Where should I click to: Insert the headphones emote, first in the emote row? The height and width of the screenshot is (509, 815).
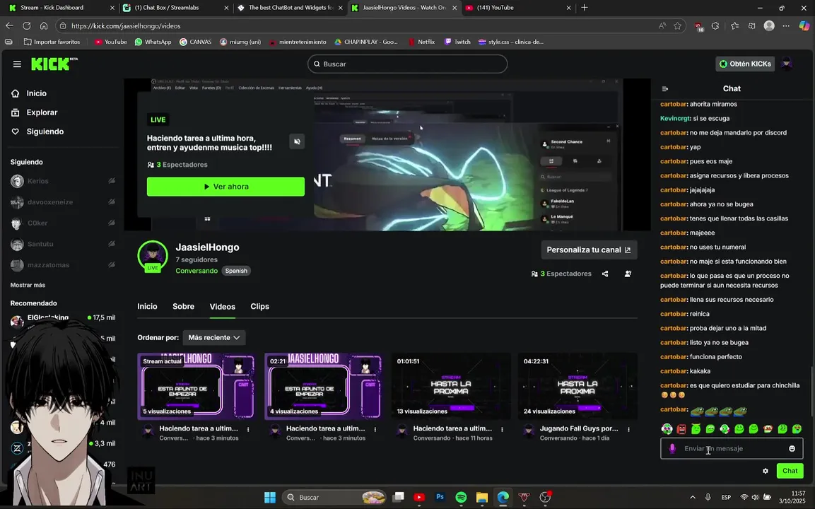tap(667, 429)
